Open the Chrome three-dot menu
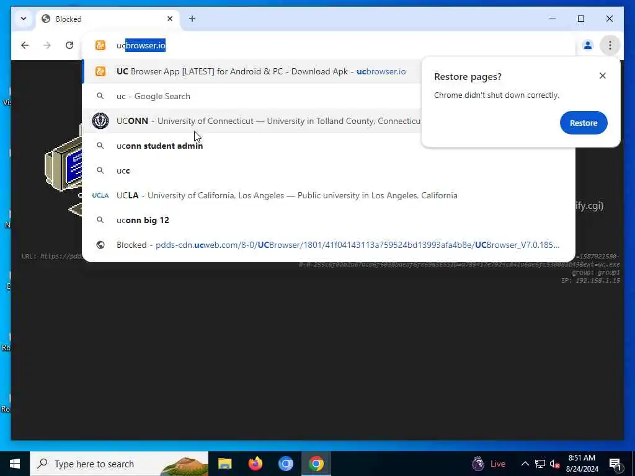Viewport: 635px width, 476px height. [610, 45]
